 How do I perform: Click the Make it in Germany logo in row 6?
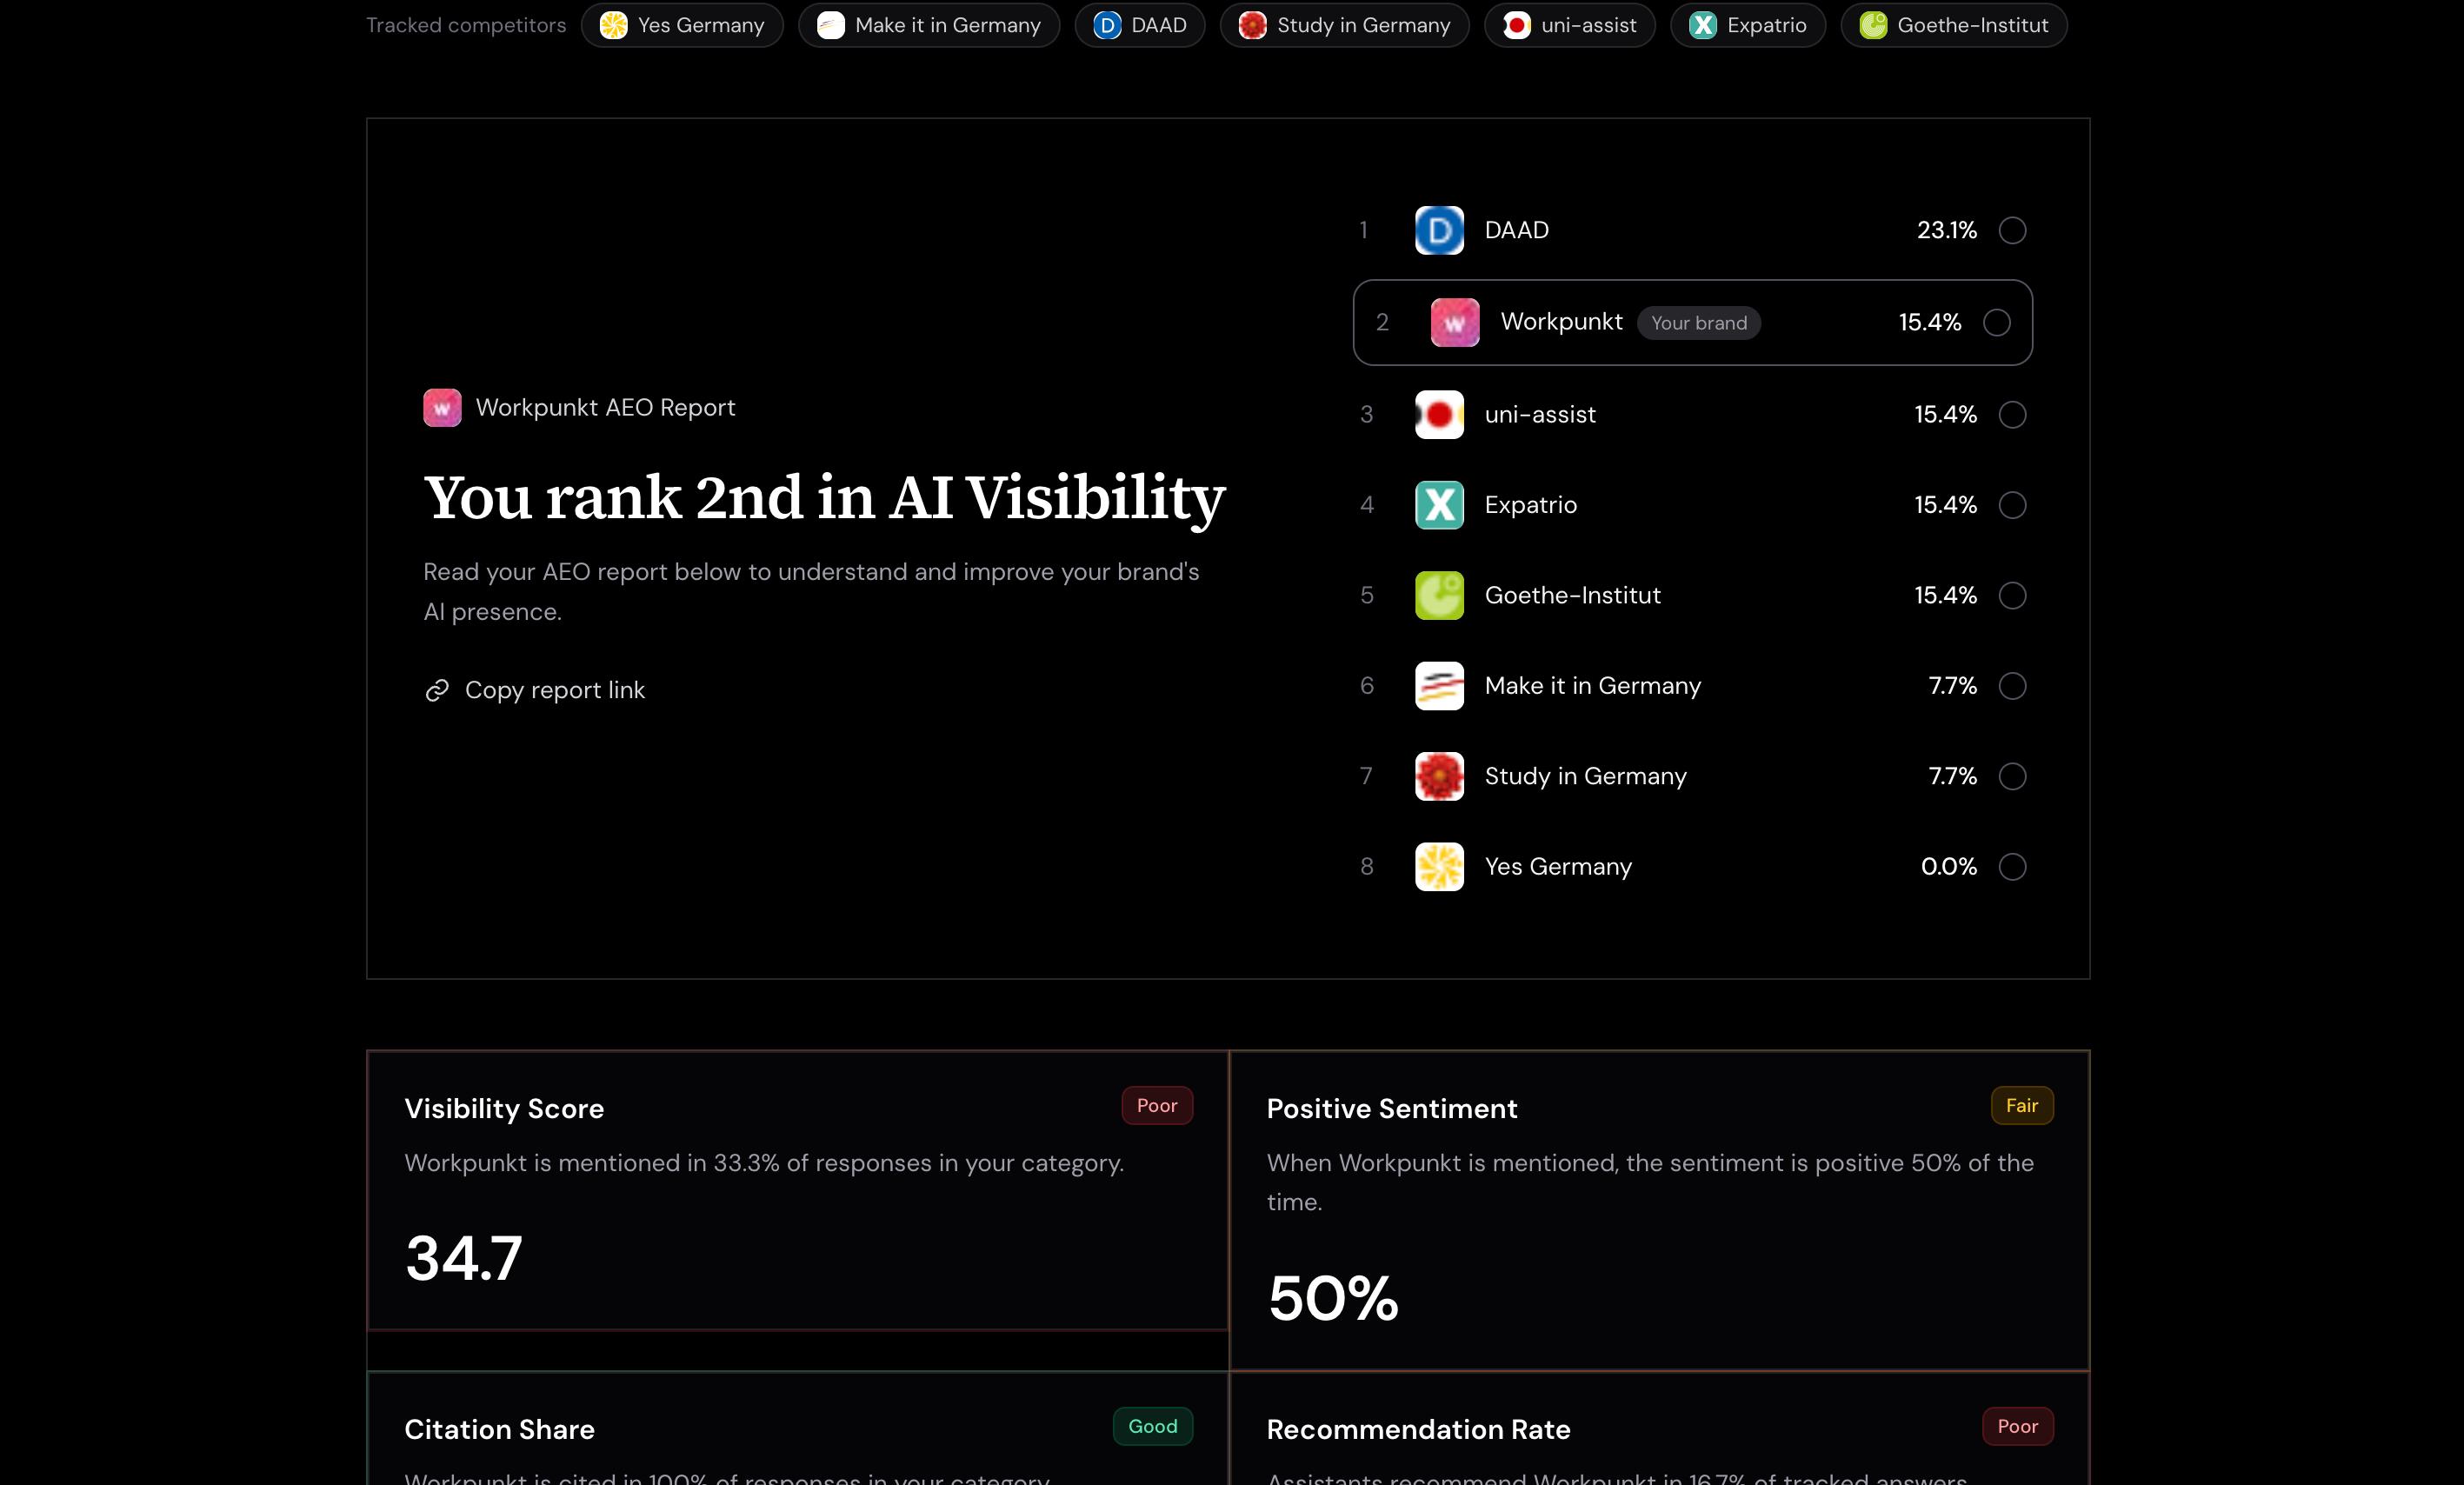click(1439, 686)
